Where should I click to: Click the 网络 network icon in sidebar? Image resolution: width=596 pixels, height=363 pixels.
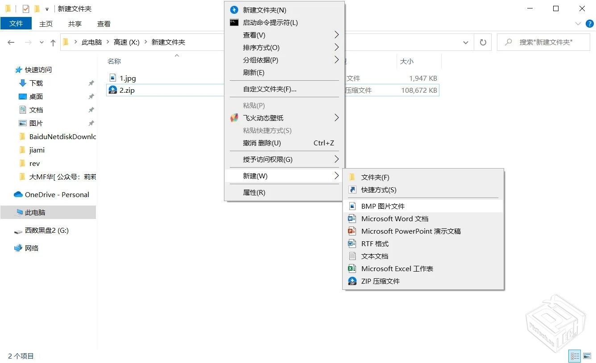[18, 248]
